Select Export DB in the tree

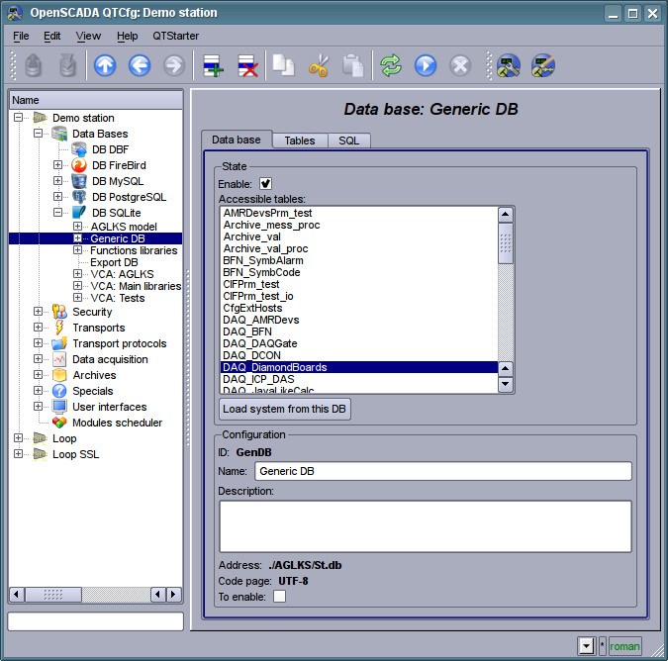click(114, 262)
